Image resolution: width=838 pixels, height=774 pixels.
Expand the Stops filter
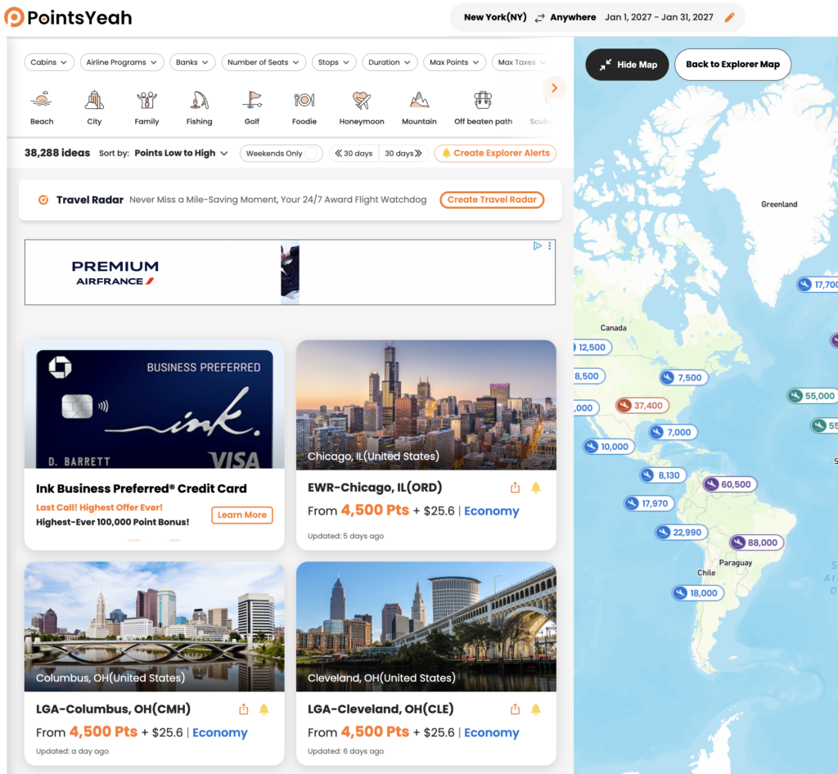click(x=334, y=62)
